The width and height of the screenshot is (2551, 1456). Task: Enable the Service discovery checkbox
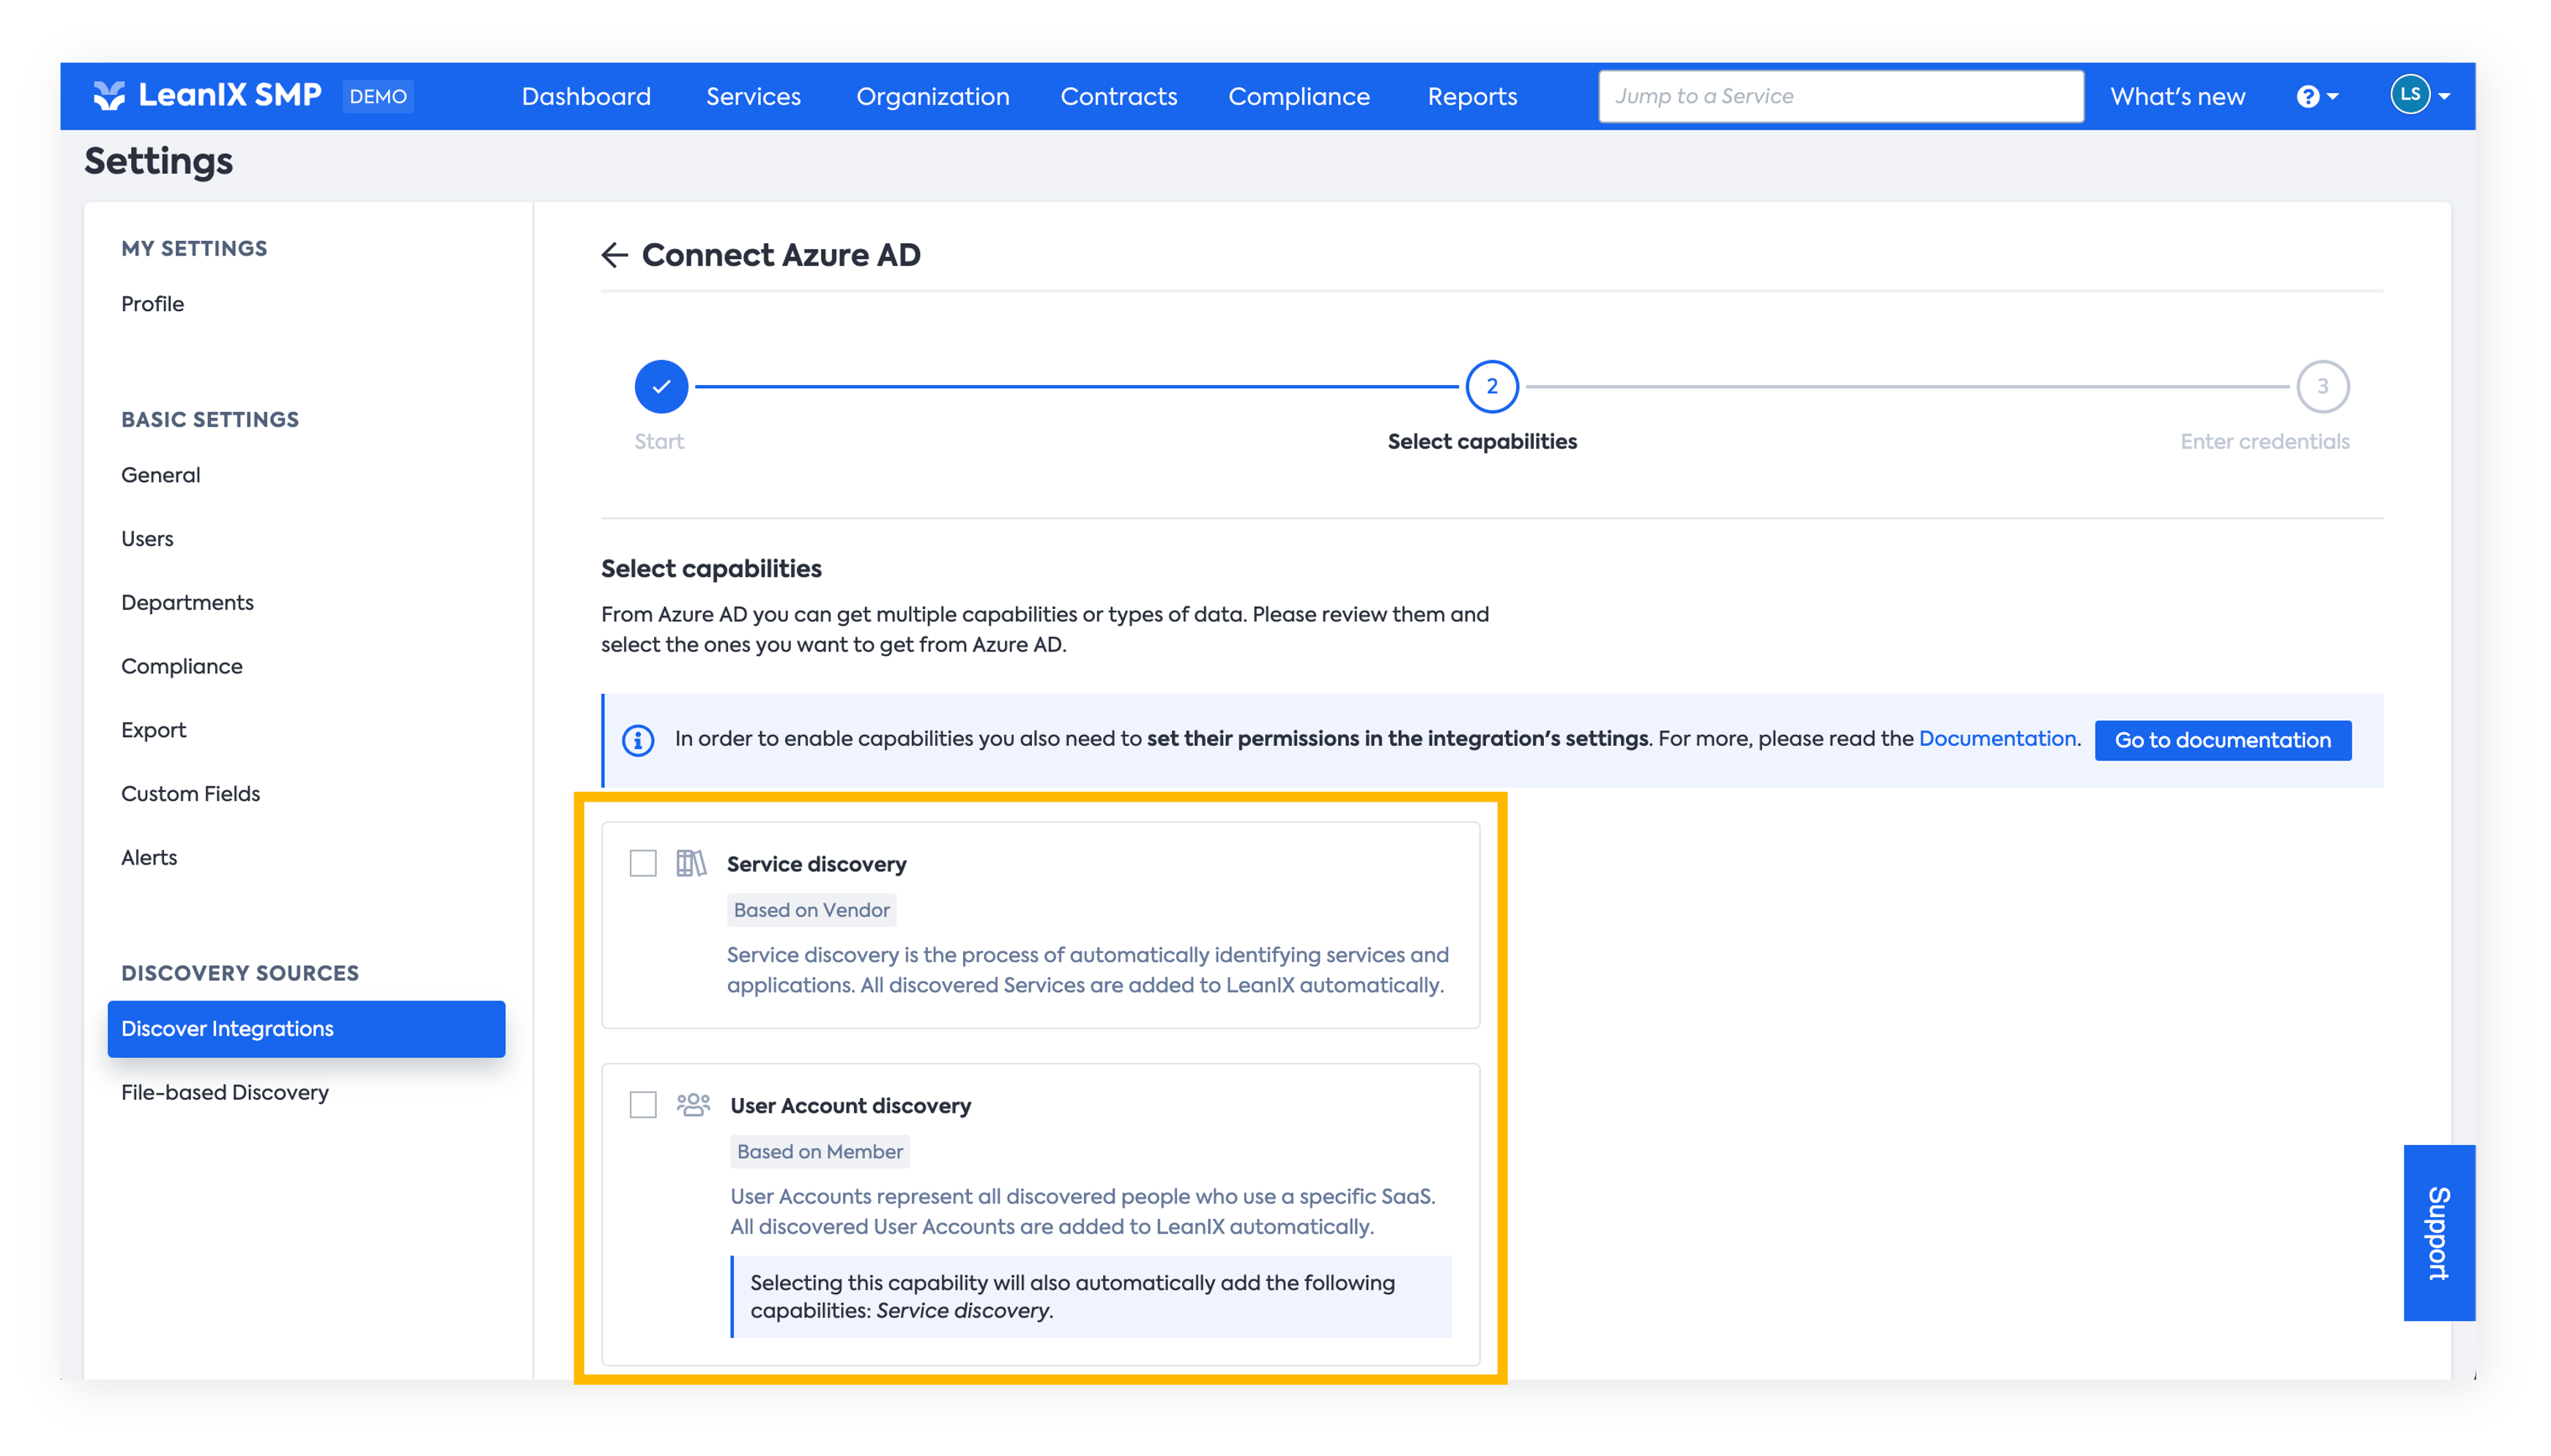(643, 863)
